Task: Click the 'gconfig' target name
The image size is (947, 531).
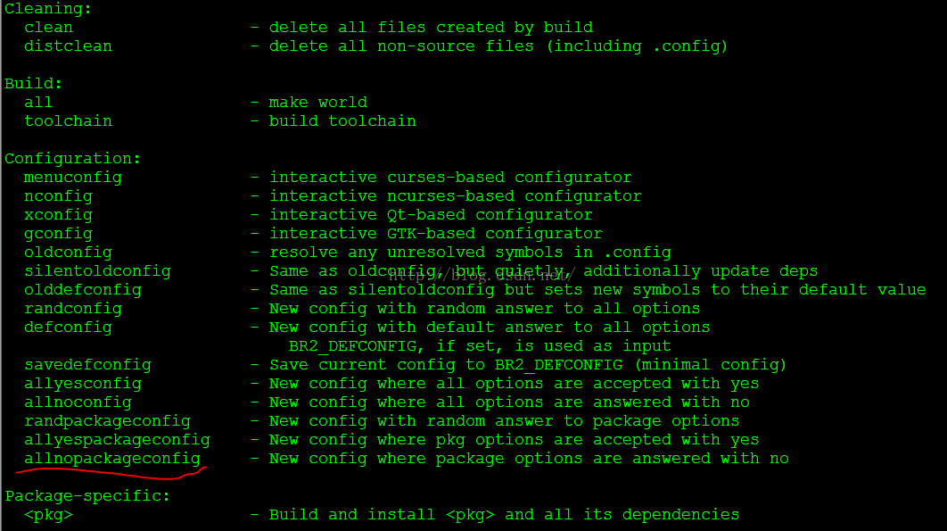Action: 59,234
